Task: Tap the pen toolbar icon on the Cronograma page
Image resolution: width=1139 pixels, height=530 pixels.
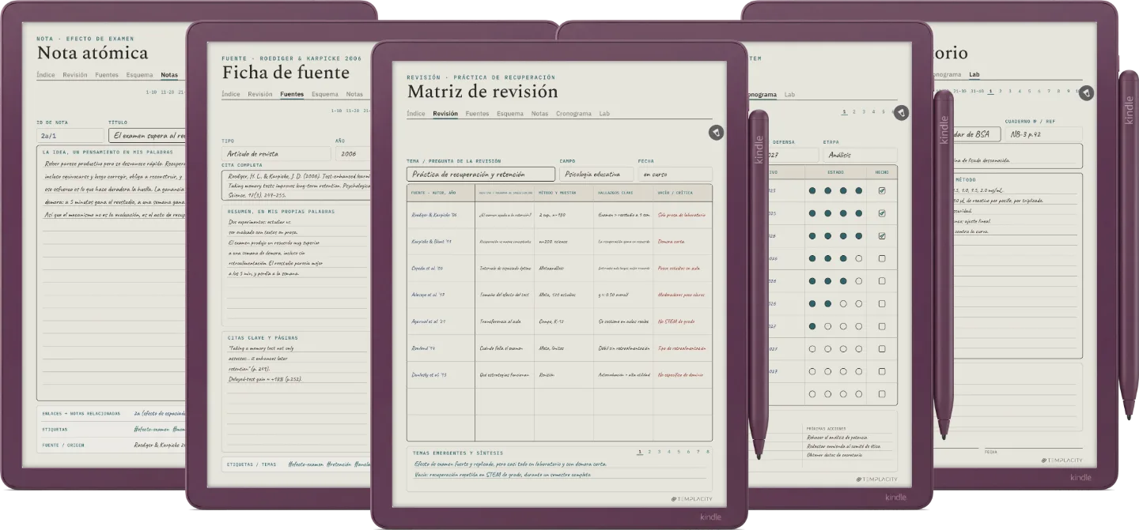Action: tap(901, 113)
